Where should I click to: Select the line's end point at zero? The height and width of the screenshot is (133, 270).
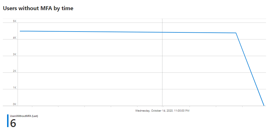coord(264,106)
